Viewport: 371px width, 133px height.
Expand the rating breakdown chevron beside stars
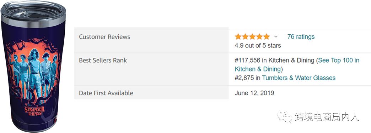(x=276, y=37)
